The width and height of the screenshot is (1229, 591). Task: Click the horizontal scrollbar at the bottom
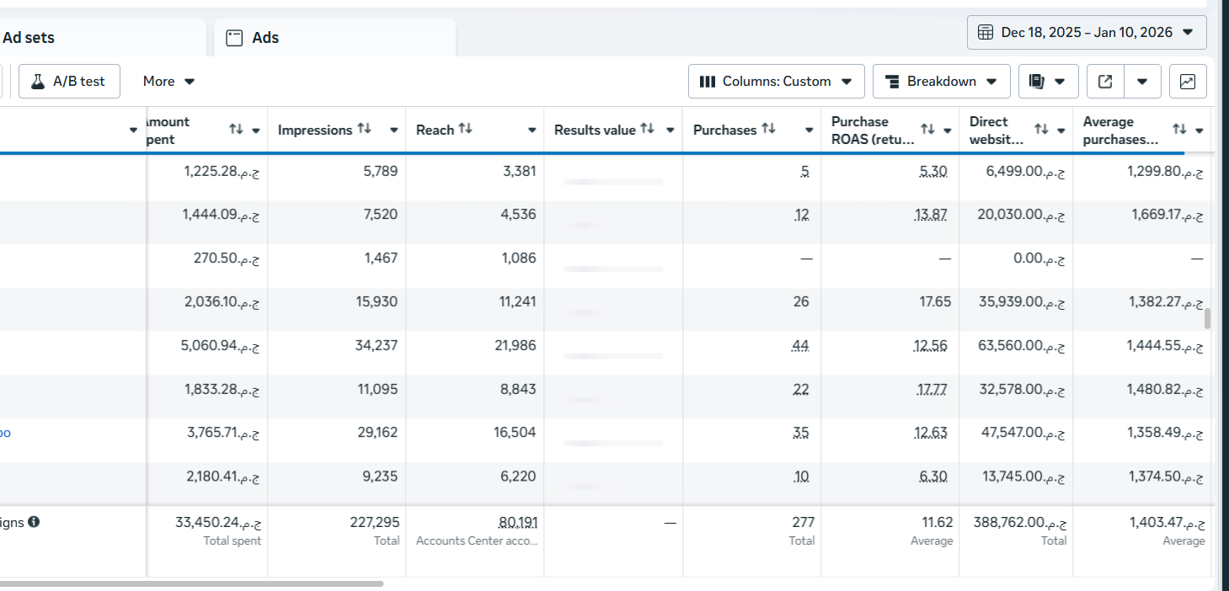coord(192,583)
